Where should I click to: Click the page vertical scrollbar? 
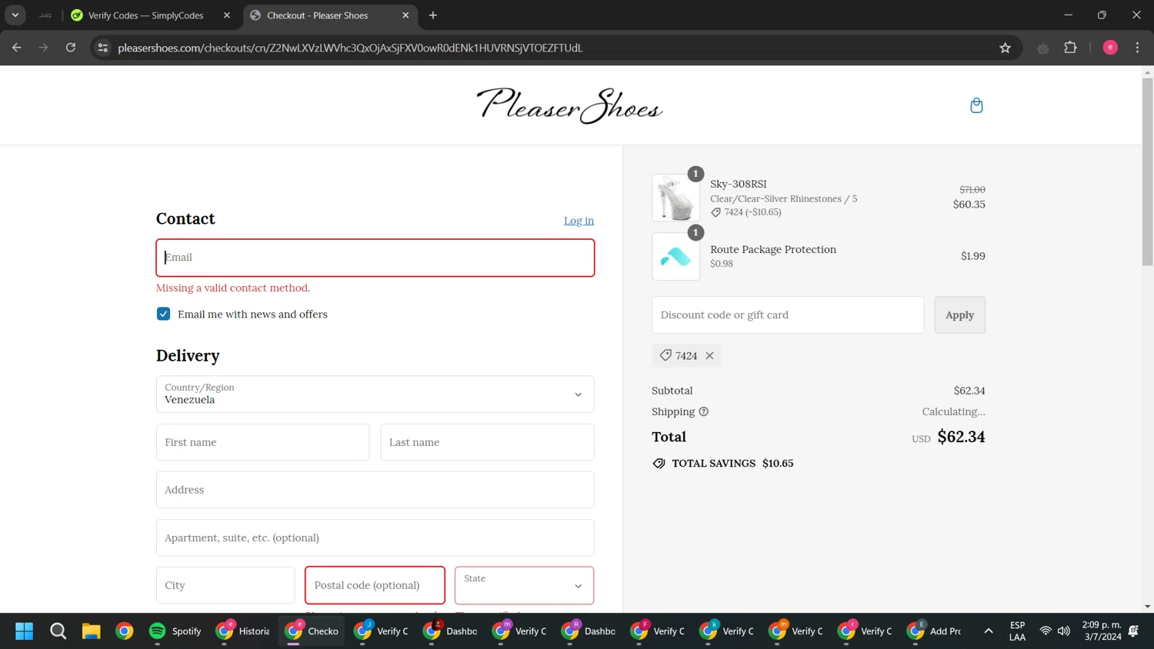pos(1147,171)
